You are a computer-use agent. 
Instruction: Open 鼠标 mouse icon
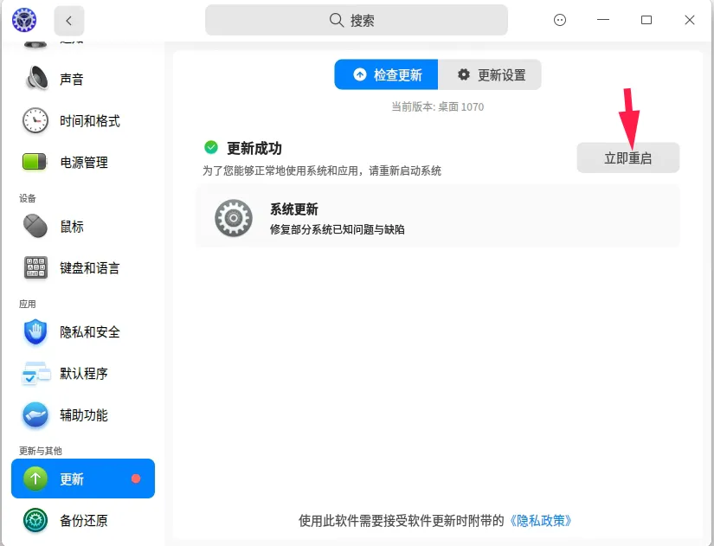point(35,226)
